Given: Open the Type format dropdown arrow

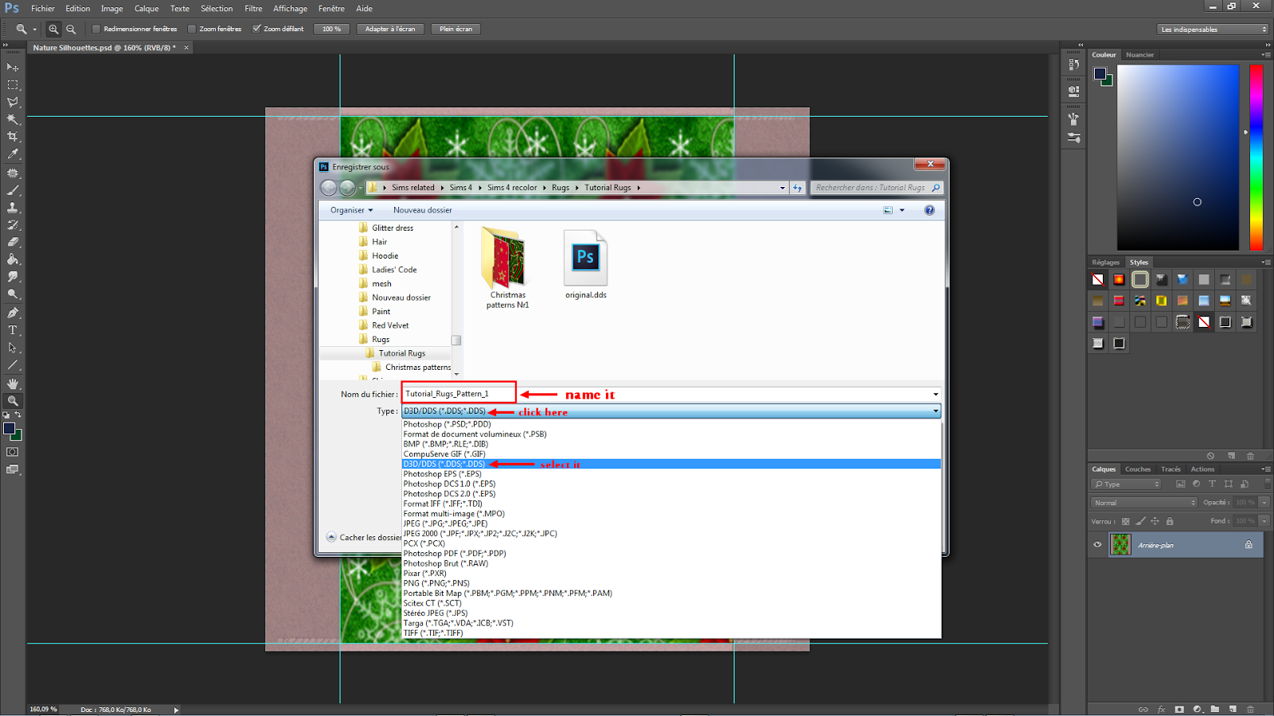Looking at the screenshot, I should coord(936,411).
